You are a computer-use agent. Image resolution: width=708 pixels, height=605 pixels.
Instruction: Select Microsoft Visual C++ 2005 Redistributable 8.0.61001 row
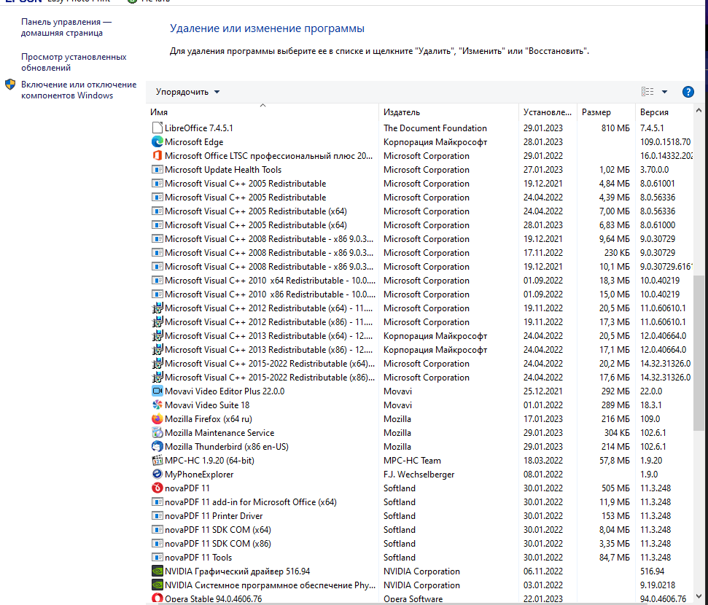(x=420, y=183)
